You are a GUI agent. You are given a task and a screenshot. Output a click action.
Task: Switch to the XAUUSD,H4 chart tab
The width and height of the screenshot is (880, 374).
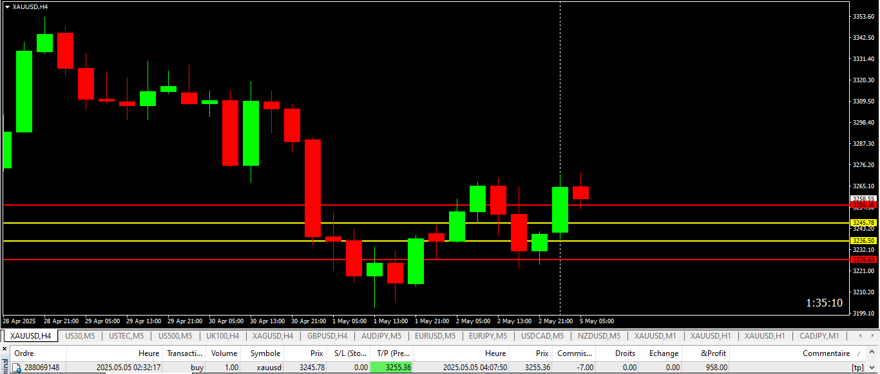[31, 336]
